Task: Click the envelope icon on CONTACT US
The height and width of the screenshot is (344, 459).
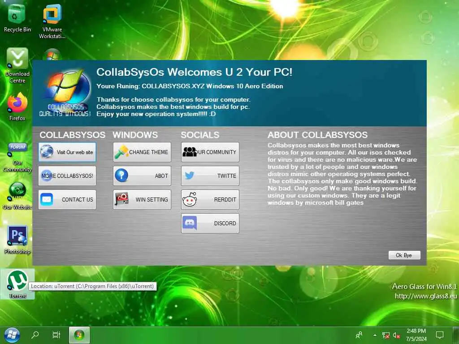Action: coord(47,199)
